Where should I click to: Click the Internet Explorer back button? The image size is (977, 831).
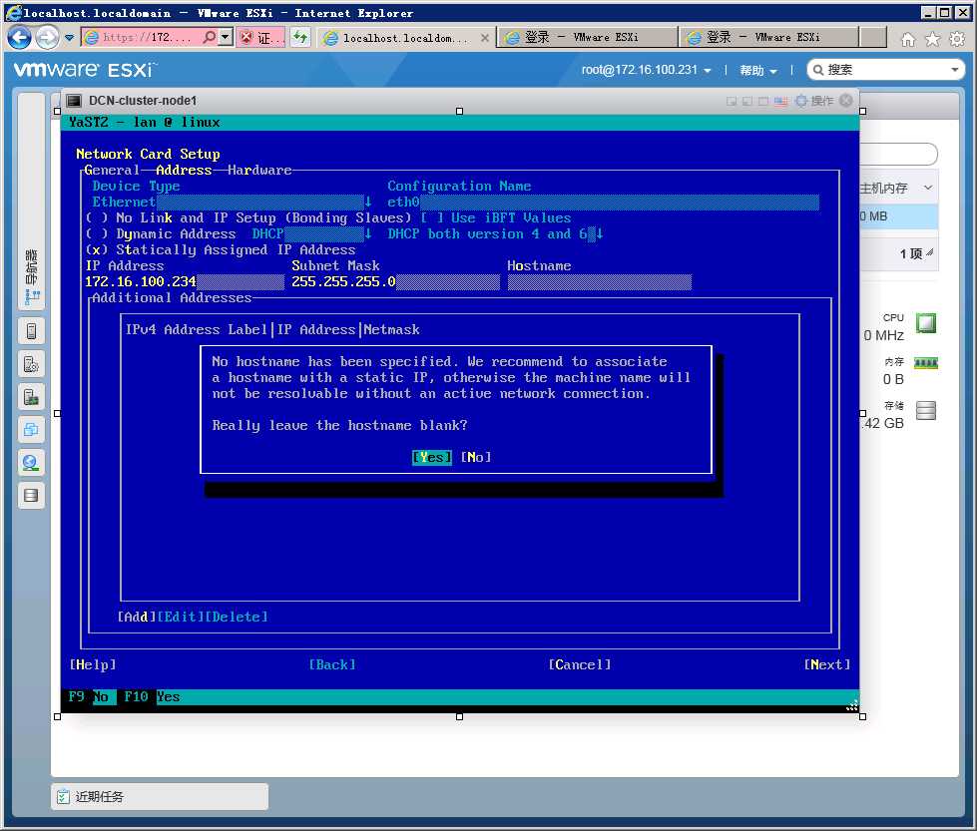click(19, 37)
